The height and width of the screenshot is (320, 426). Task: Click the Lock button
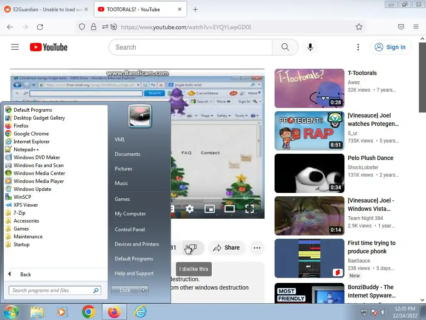125,290
